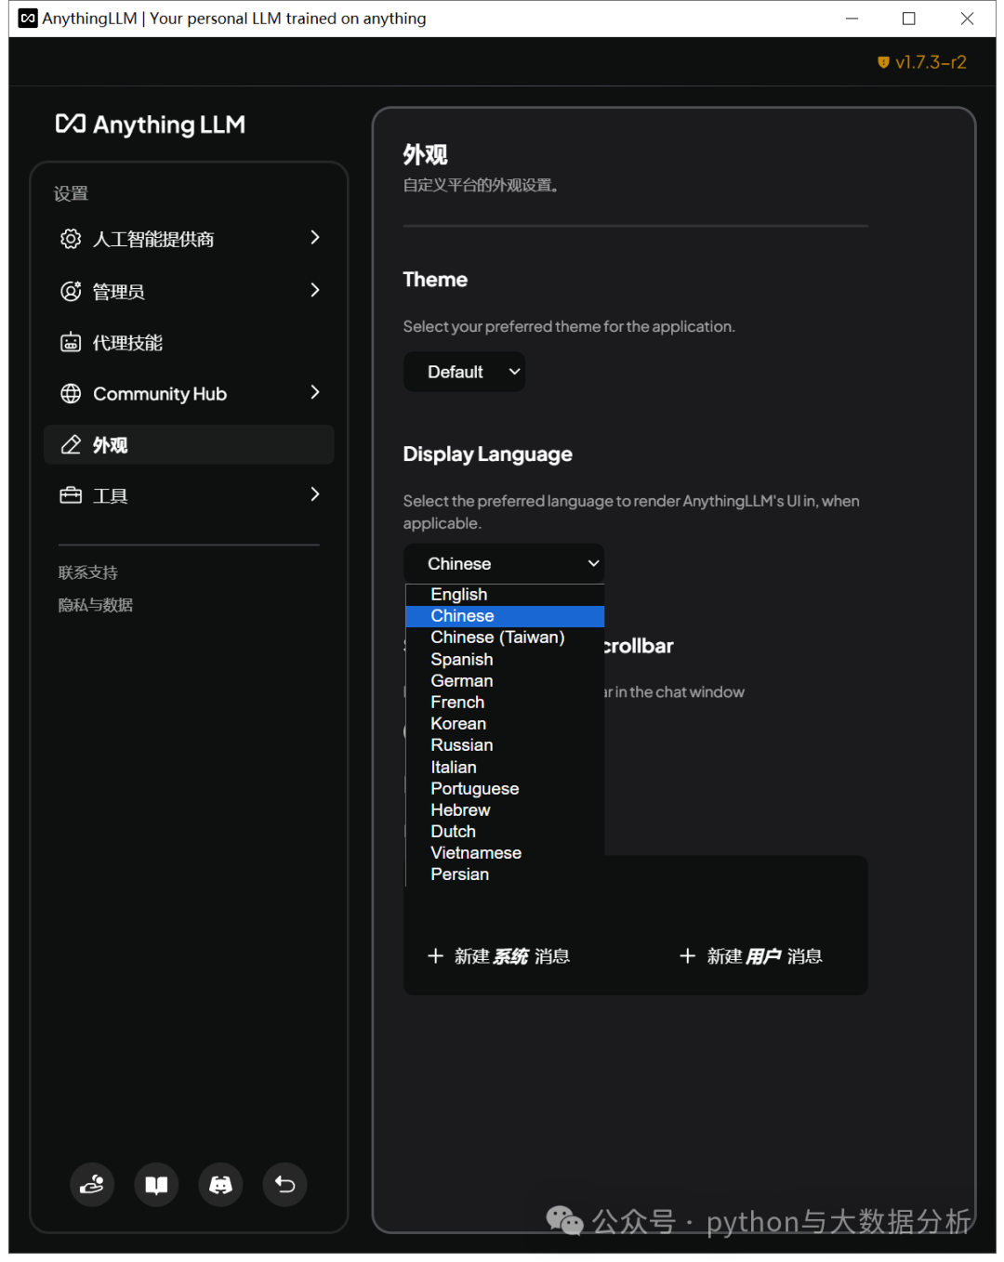The image size is (1004, 1262).
Task: Click the robot icon beside 代理技能
Action: pyautogui.click(x=71, y=343)
